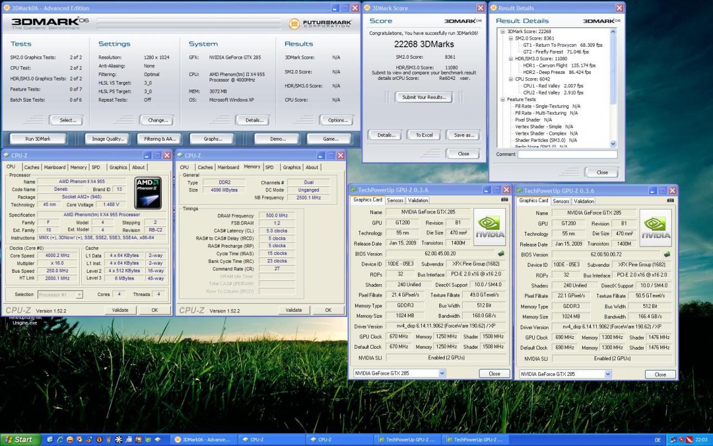Click the Game button in 3DMark06
The height and width of the screenshot is (446, 713).
(x=330, y=139)
